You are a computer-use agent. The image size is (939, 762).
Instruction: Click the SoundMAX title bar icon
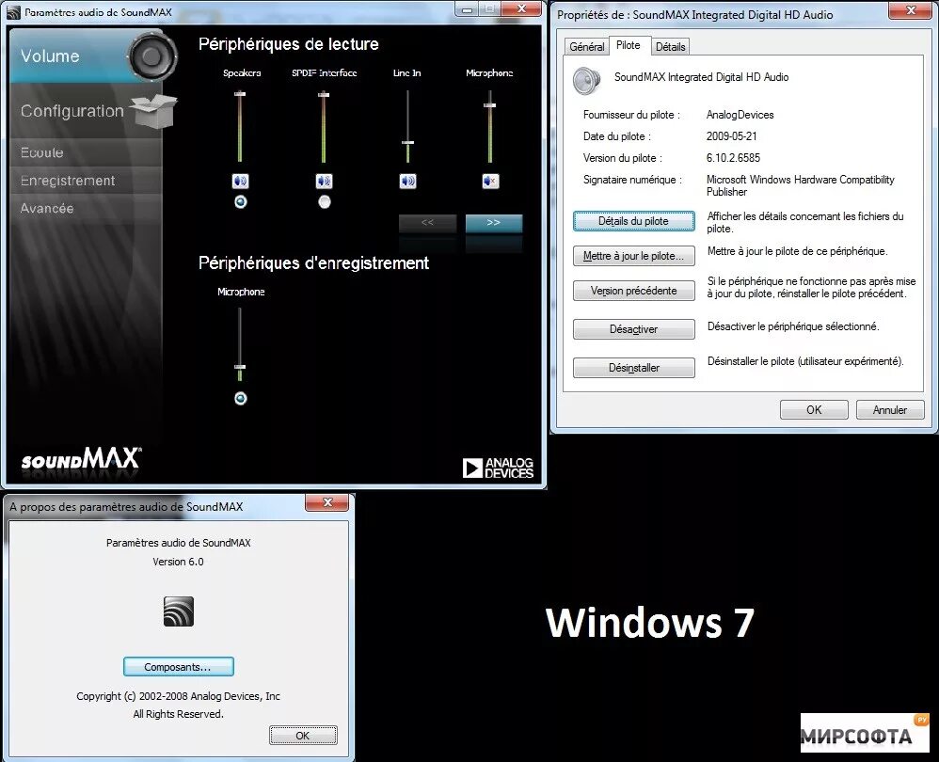pos(13,12)
